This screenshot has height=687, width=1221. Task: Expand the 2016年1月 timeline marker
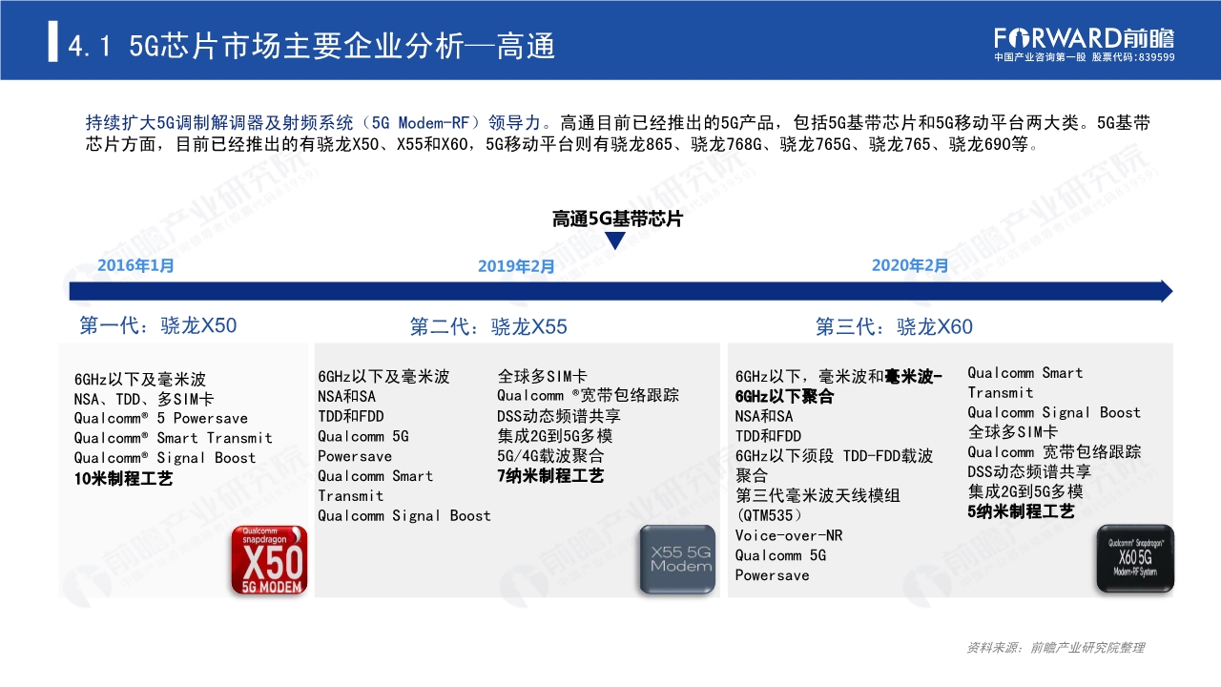coord(135,266)
